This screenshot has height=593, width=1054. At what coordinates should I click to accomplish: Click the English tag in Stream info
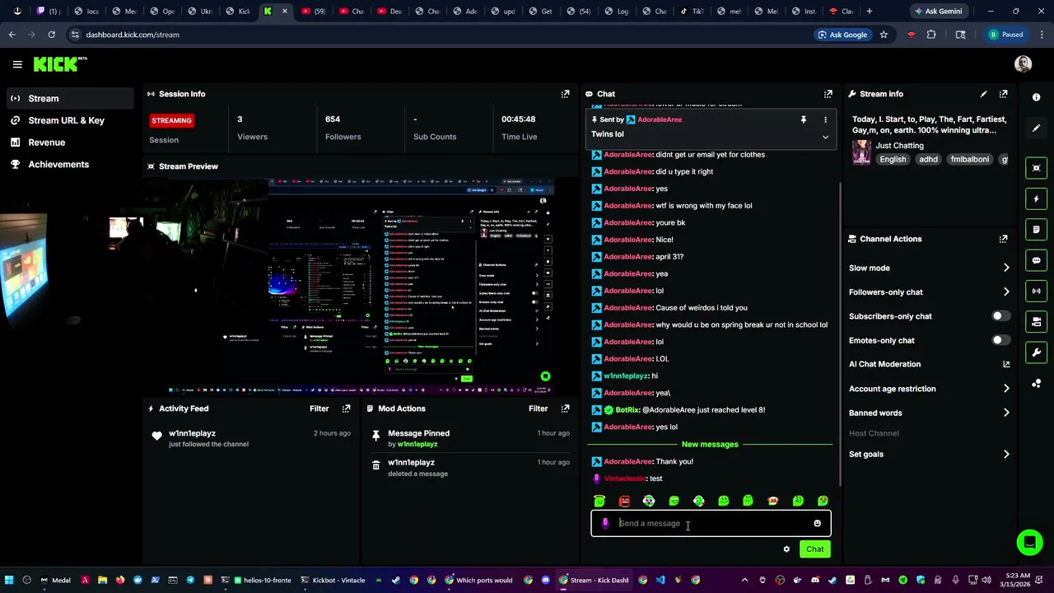pyautogui.click(x=892, y=160)
